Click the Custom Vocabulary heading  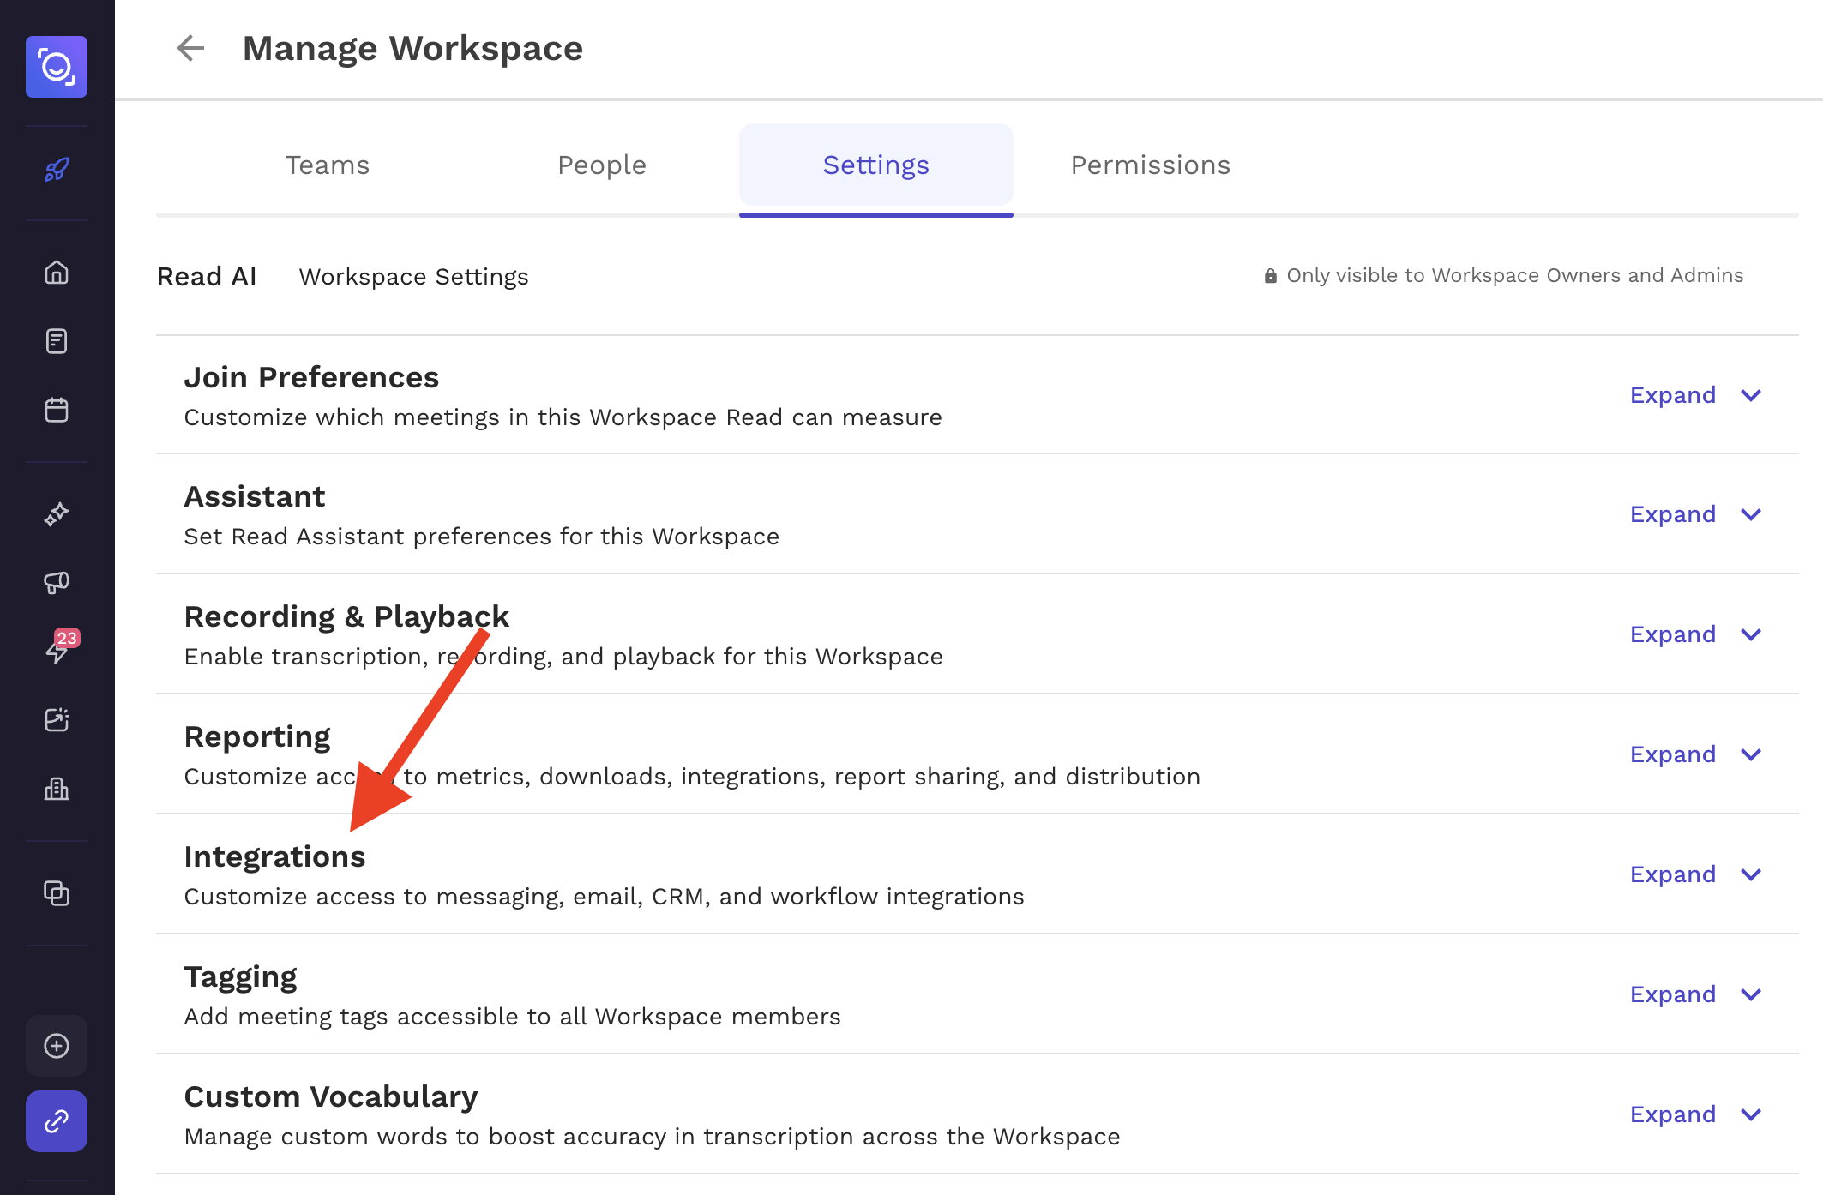[x=331, y=1097]
